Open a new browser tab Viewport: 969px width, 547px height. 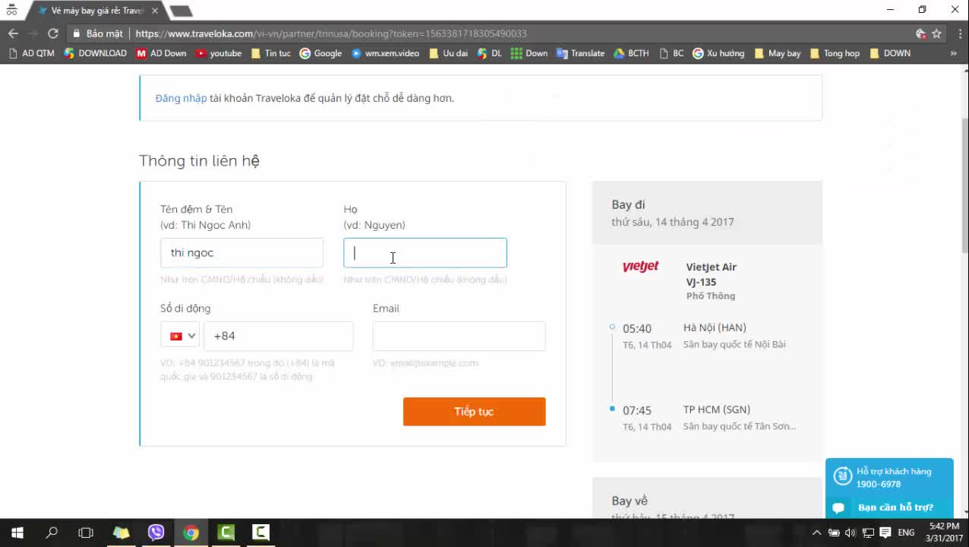[181, 11]
